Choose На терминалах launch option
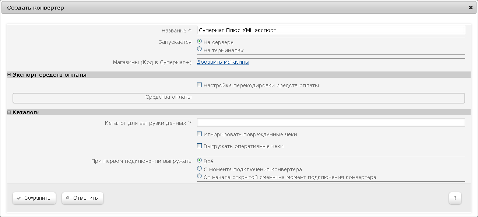Image resolution: width=478 pixels, height=217 pixels. (200, 49)
